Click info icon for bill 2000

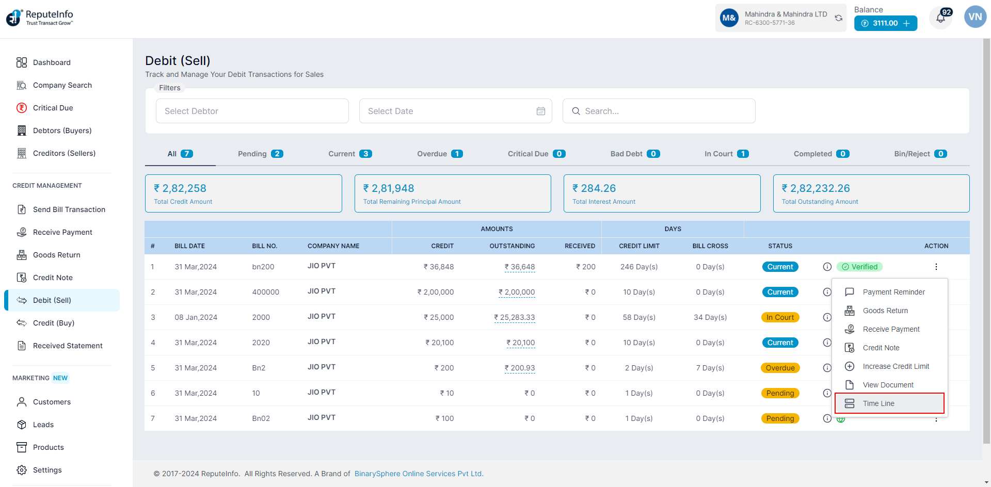click(x=827, y=317)
